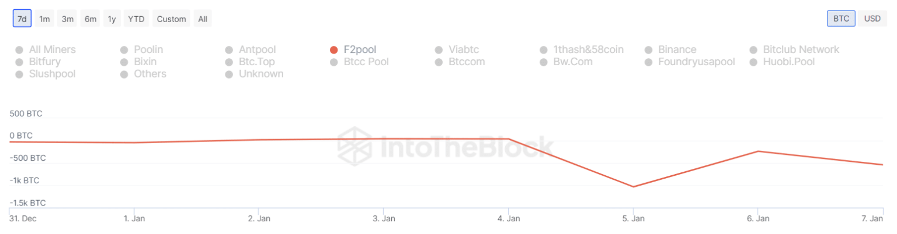Toggle the Foundryusapool legend entry
Viewport: 897px width, 234px height.
tap(648, 62)
